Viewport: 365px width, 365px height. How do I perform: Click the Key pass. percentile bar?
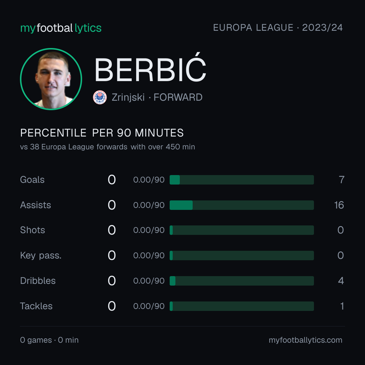coord(242,255)
